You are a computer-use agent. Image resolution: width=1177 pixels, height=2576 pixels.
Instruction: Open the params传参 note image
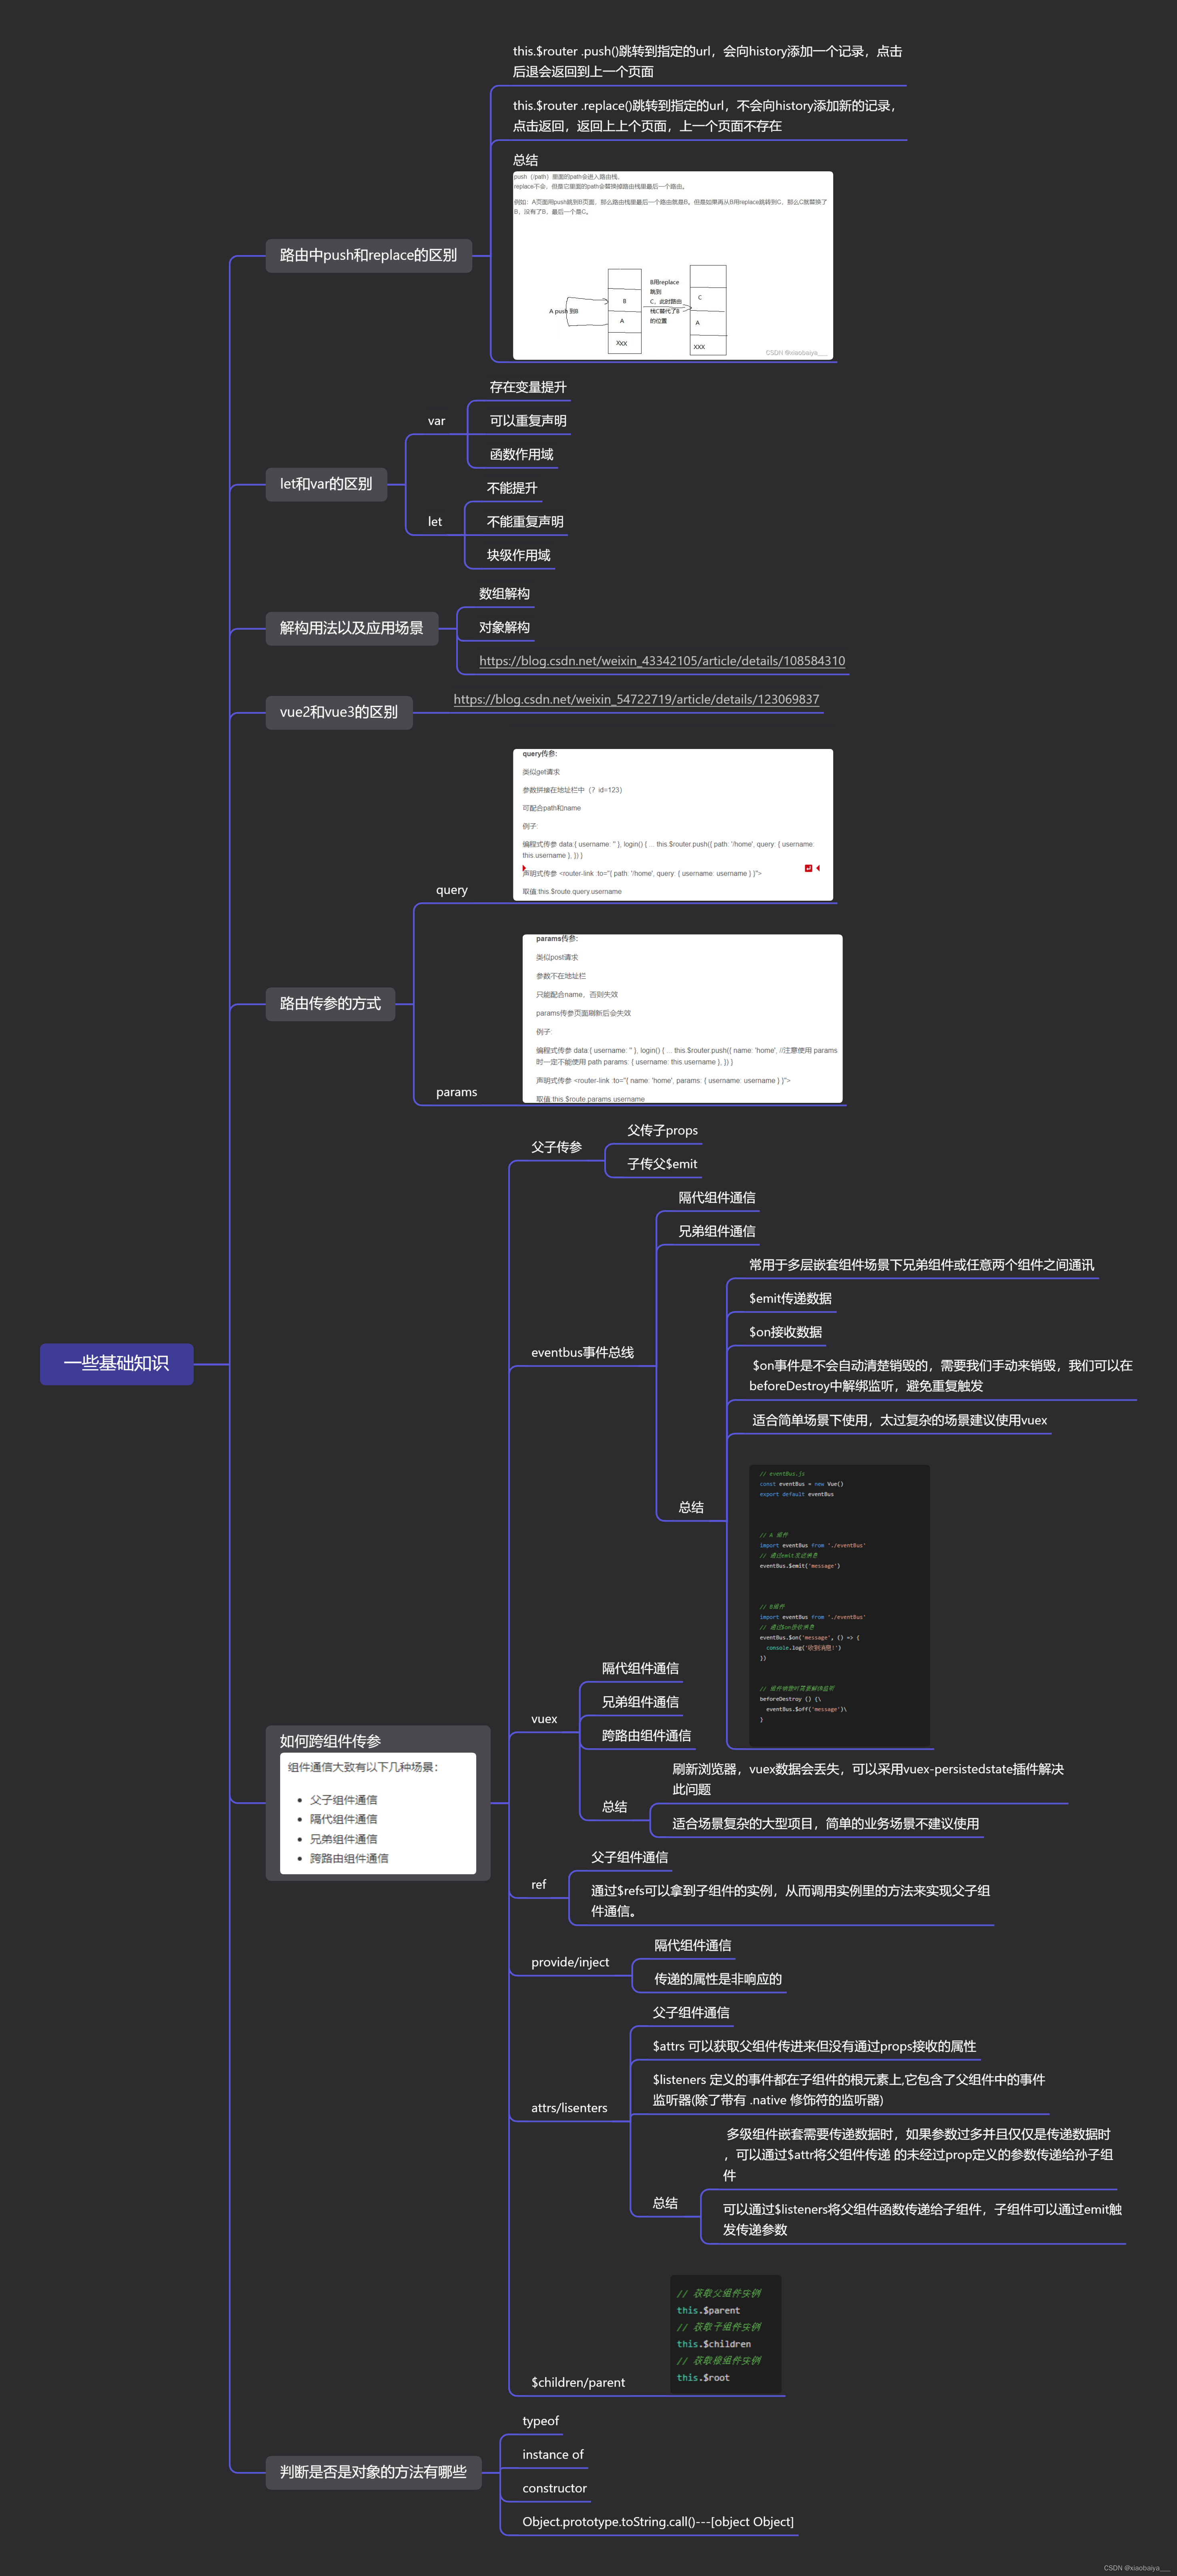coord(682,1018)
